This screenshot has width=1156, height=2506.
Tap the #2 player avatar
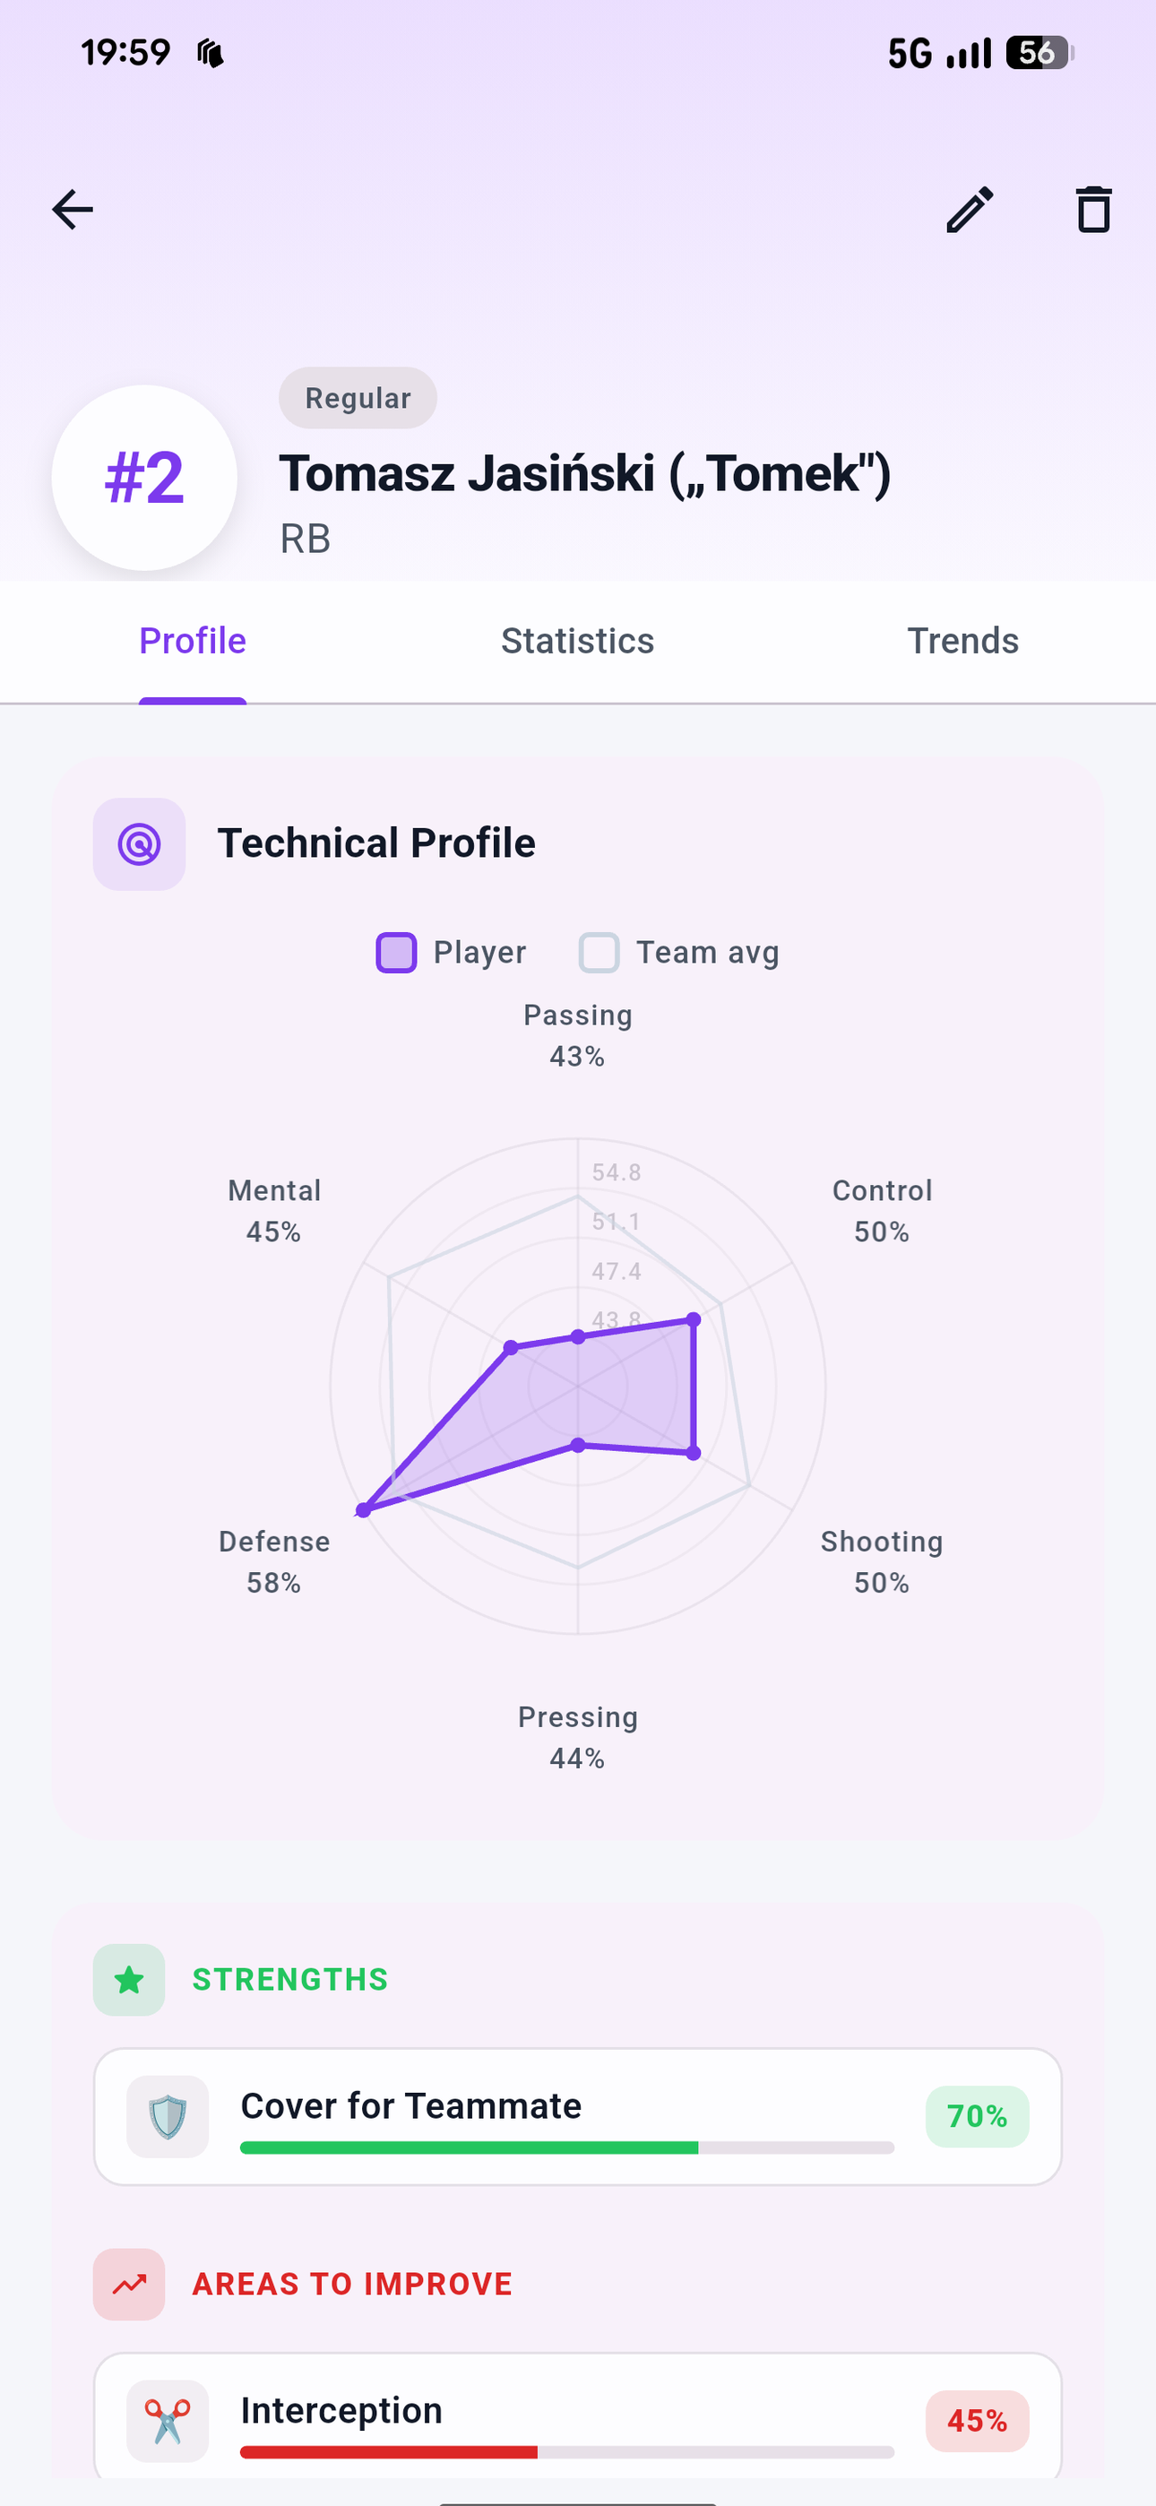142,477
